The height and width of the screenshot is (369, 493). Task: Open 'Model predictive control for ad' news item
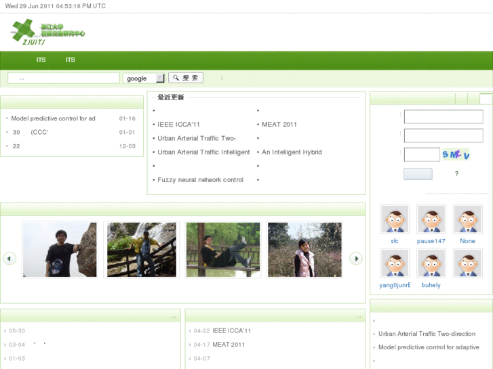coord(53,118)
